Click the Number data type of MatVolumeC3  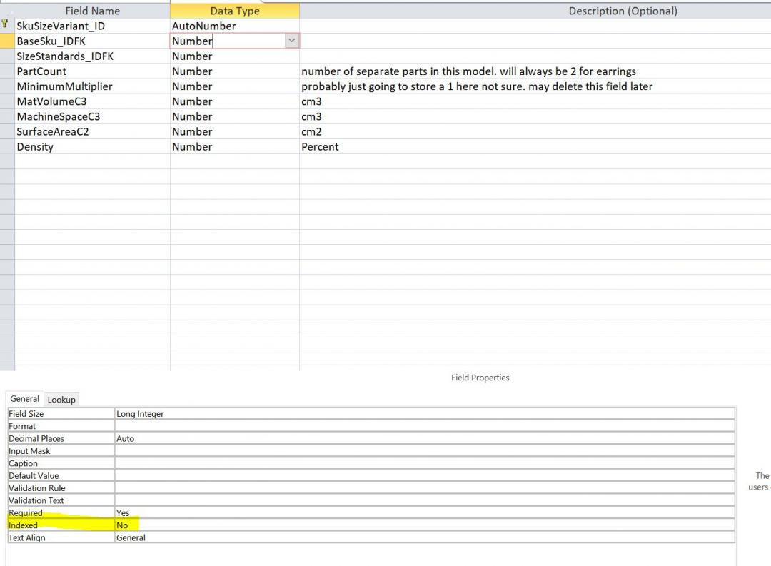(x=235, y=101)
